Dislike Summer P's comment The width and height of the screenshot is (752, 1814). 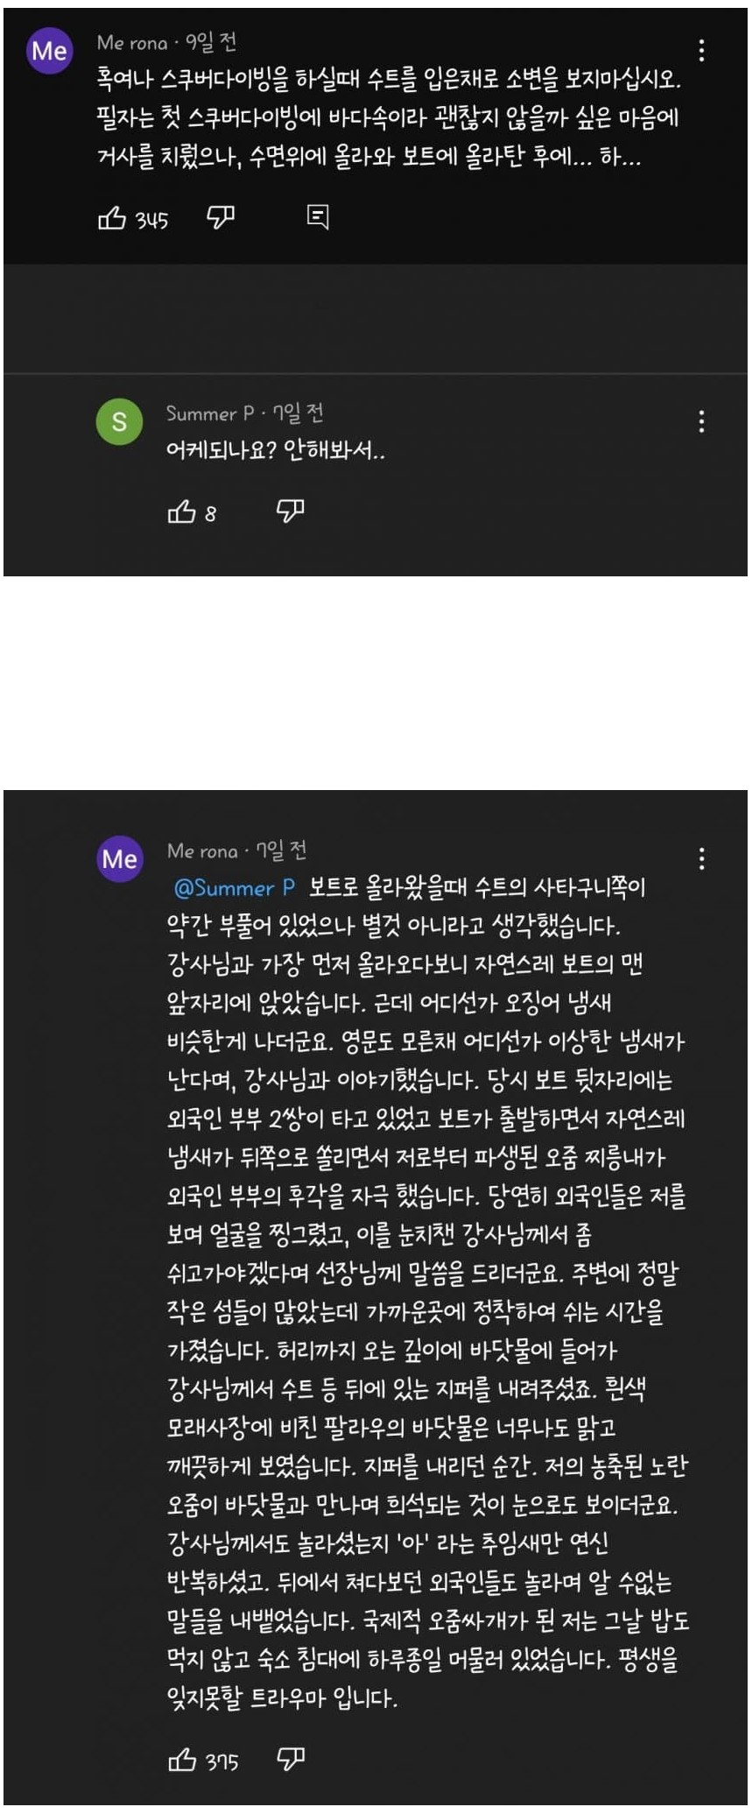[x=291, y=511]
